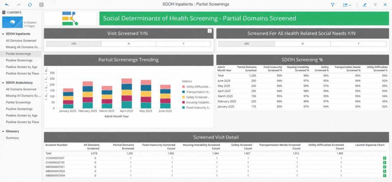Select the February 2025 row in Screening % table

pyautogui.click(x=302, y=101)
